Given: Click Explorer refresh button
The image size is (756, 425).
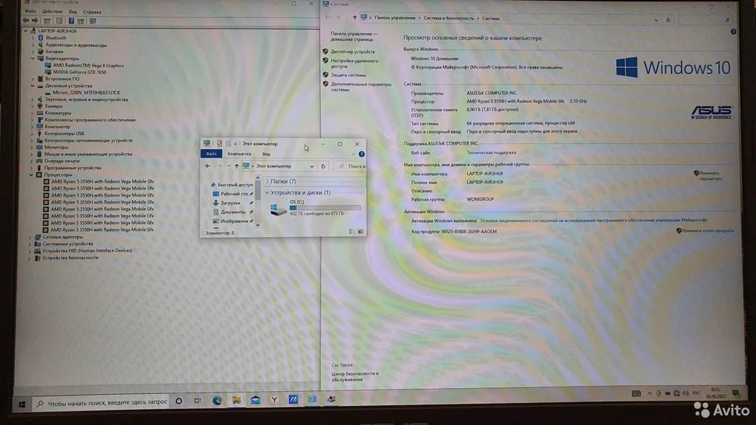Looking at the screenshot, I should [x=324, y=166].
